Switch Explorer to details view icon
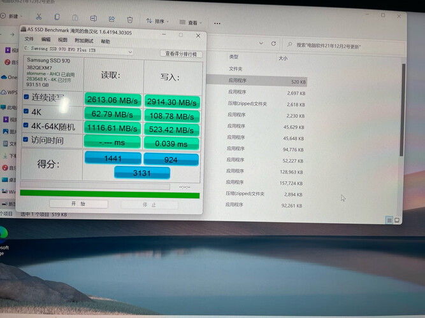 [x=389, y=220]
